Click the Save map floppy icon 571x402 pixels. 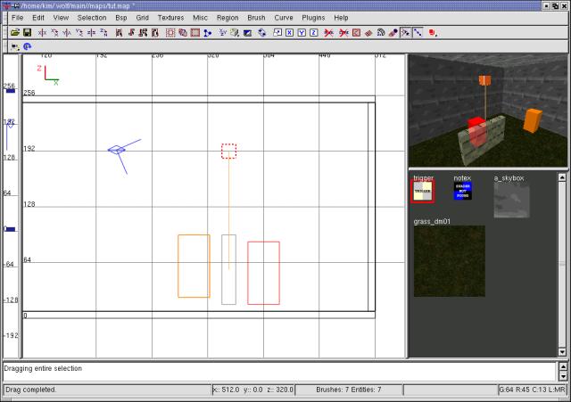coord(27,33)
